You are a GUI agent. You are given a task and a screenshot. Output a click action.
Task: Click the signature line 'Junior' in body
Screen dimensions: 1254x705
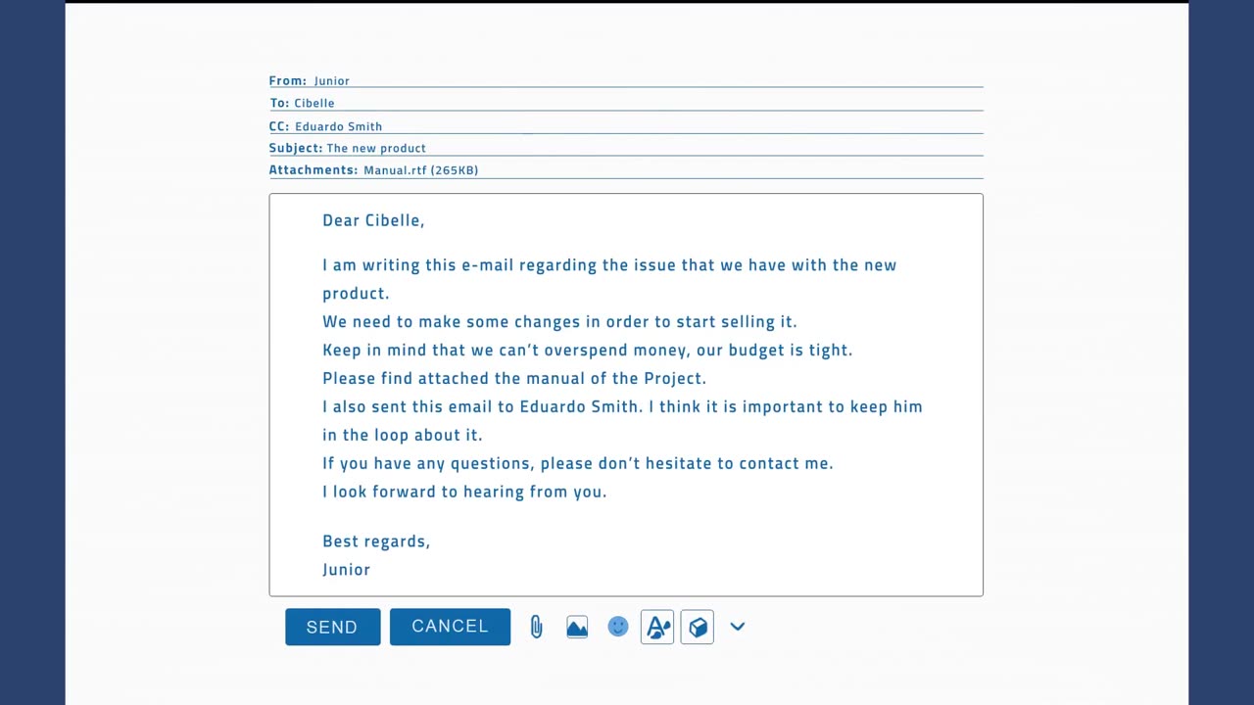(347, 570)
